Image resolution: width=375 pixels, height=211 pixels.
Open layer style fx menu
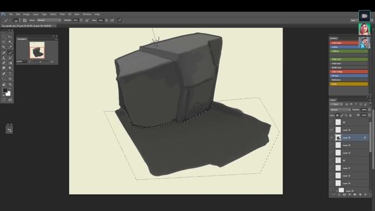[x=339, y=195]
